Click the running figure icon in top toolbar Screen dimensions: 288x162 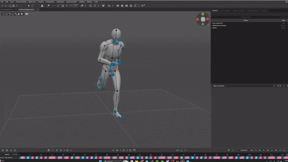point(82,6)
